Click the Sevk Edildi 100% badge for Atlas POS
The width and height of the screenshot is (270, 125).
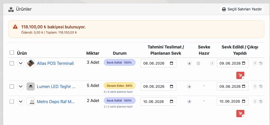click(x=120, y=63)
